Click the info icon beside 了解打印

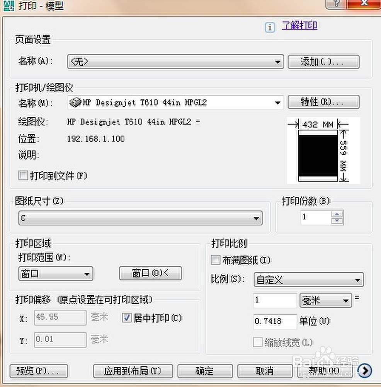tap(270, 27)
